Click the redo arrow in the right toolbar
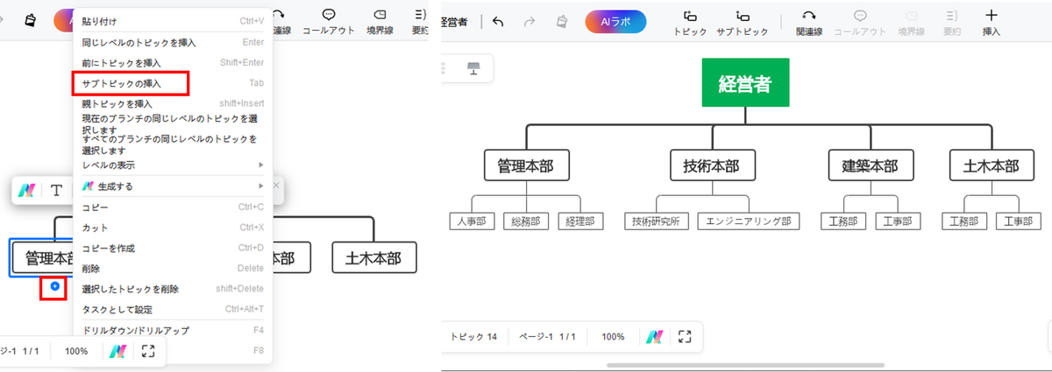 pos(530,22)
